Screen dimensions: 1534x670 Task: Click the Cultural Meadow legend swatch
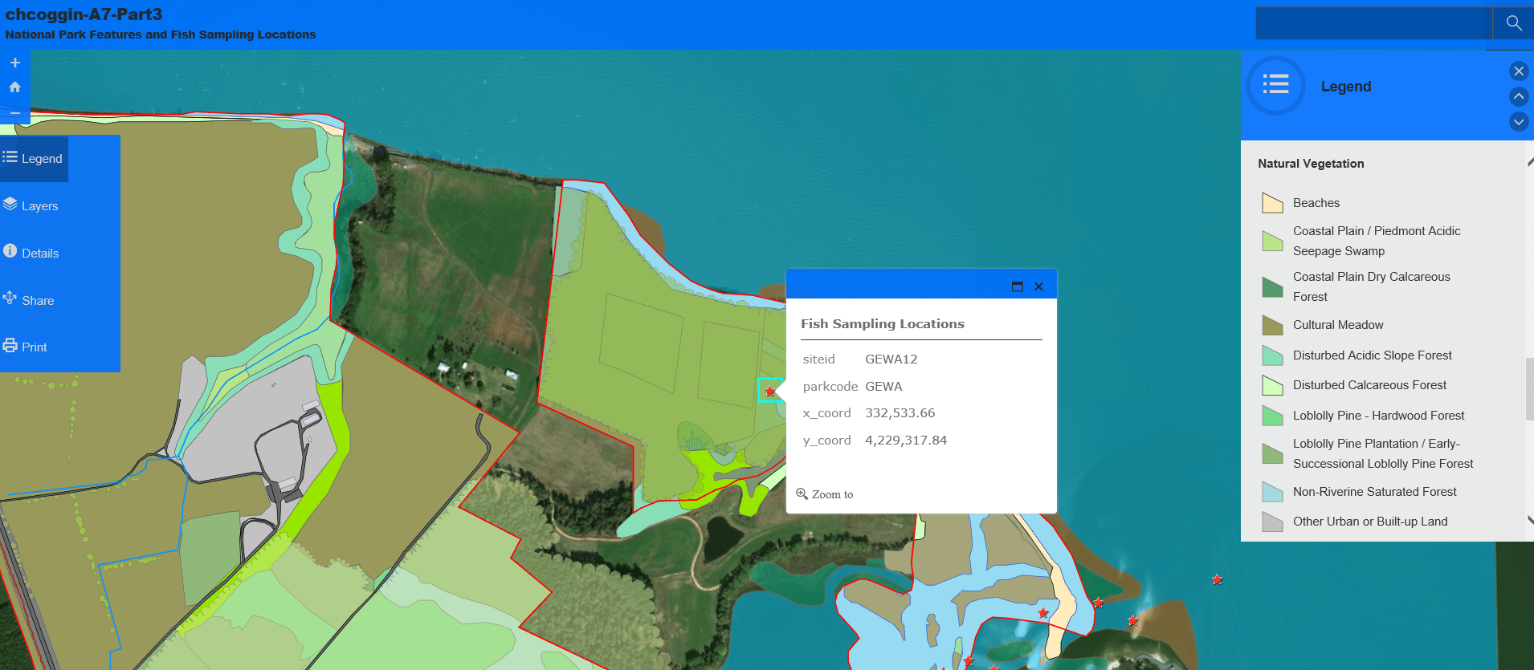[x=1272, y=325]
